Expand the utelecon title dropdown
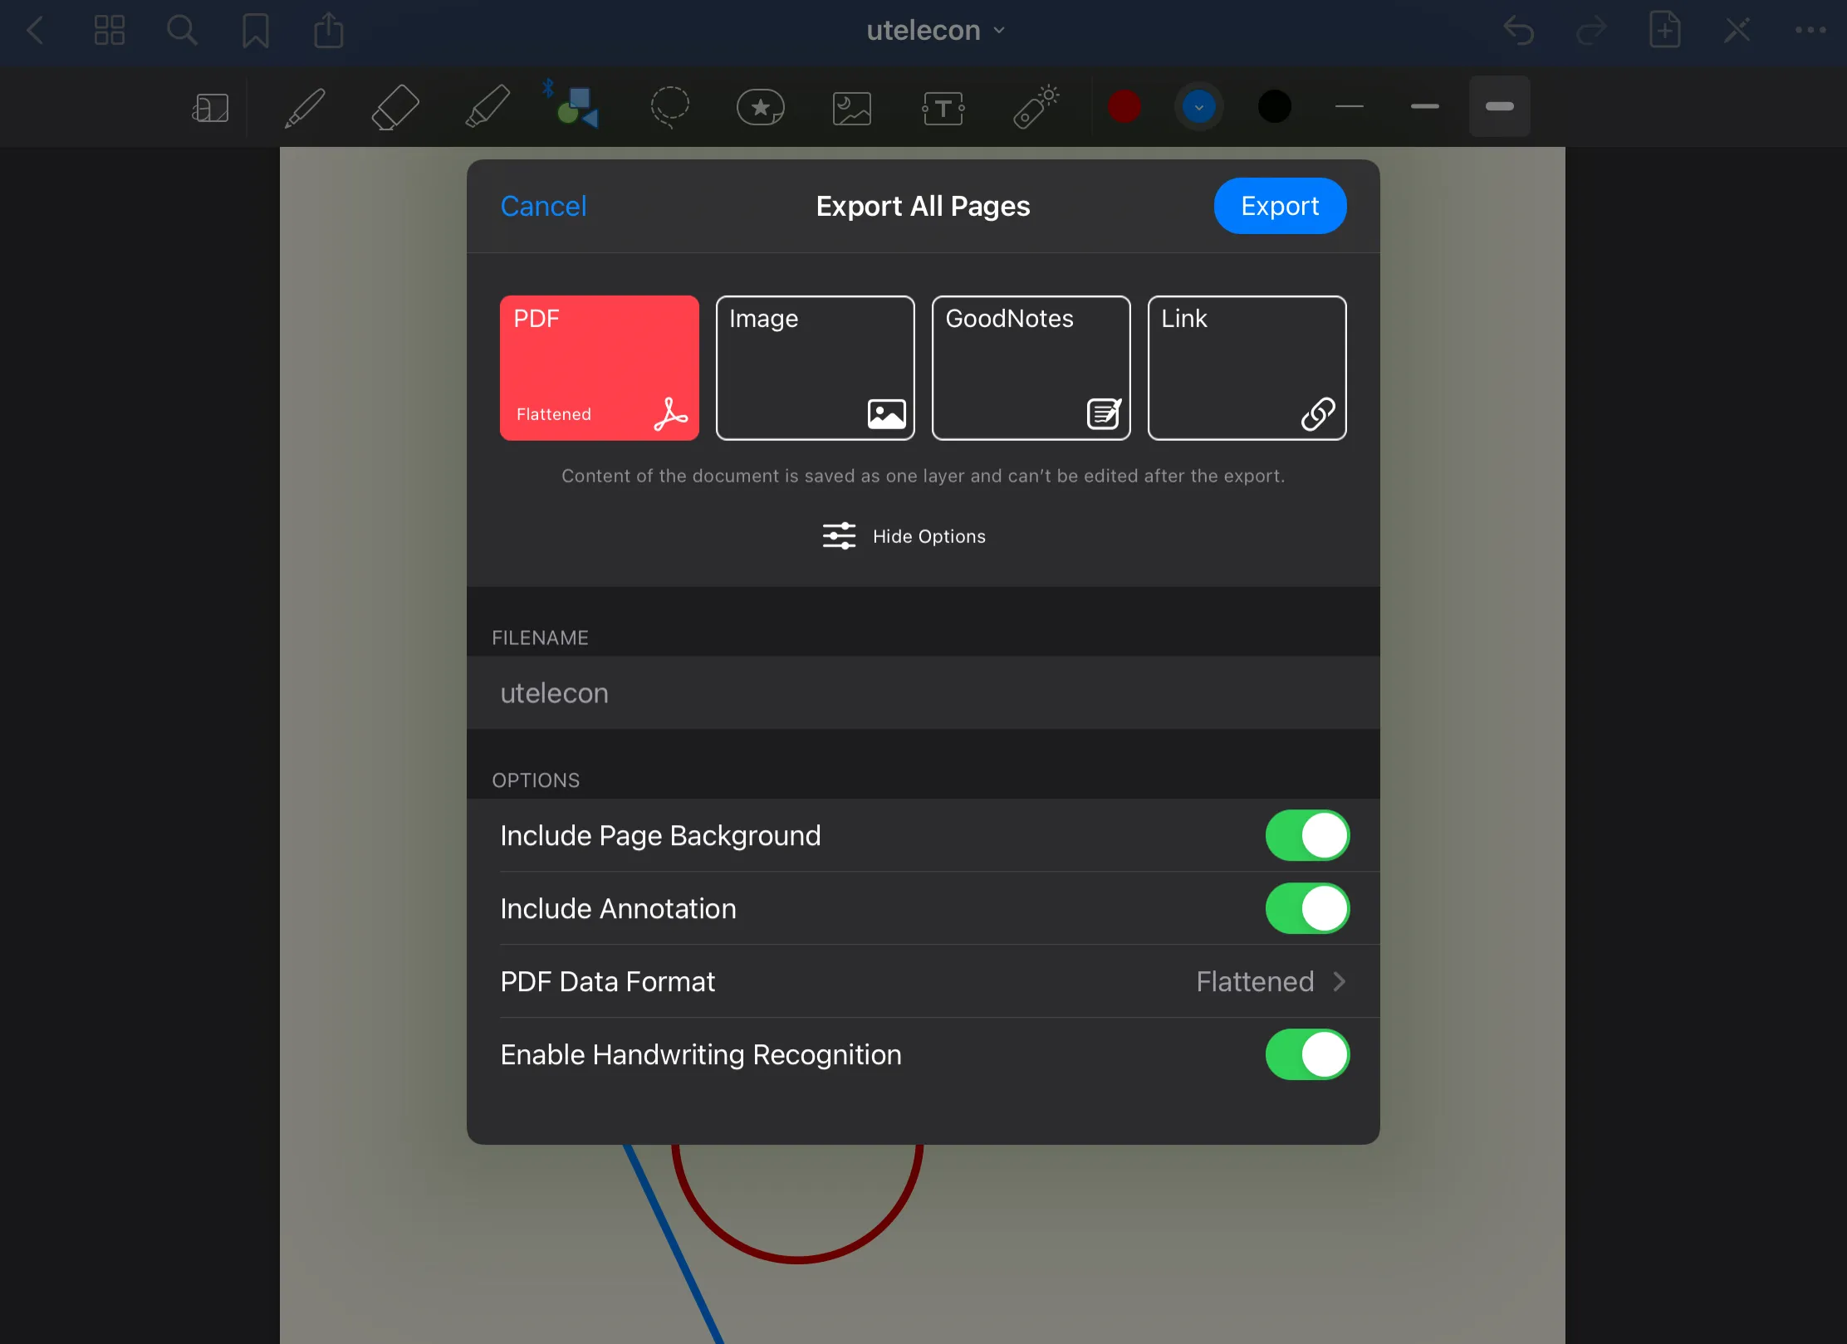 tap(935, 31)
